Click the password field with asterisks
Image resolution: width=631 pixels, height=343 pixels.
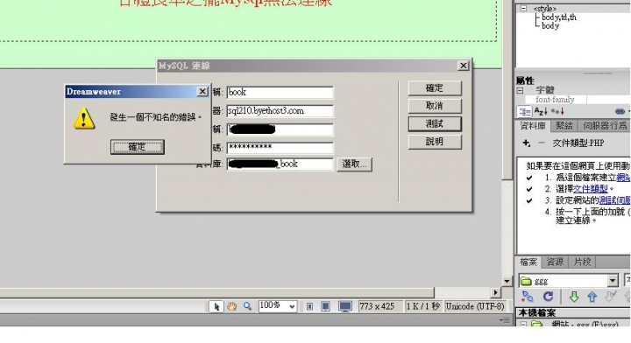click(x=280, y=147)
